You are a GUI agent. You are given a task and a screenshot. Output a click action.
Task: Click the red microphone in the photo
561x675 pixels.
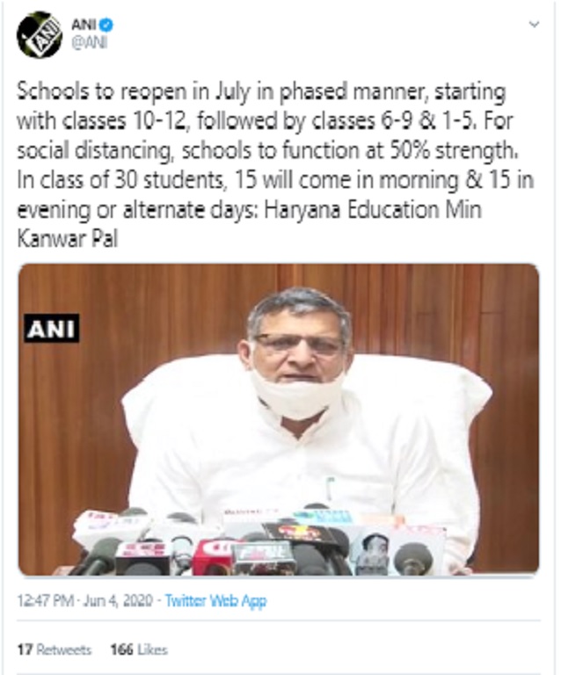coord(212,556)
